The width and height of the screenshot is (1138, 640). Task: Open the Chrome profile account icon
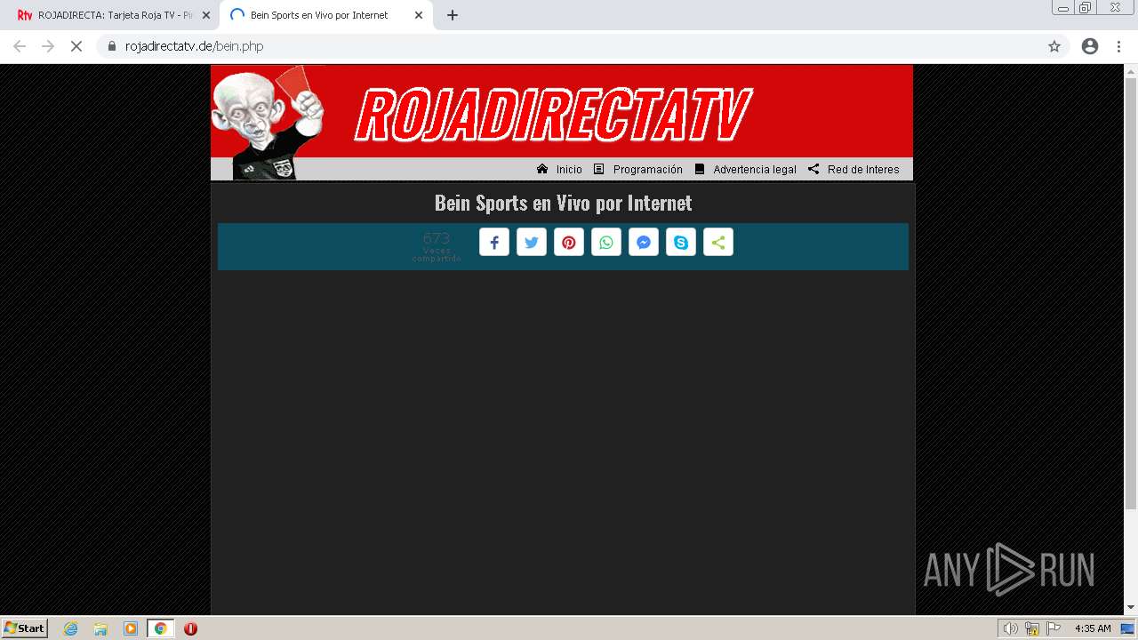[1090, 46]
